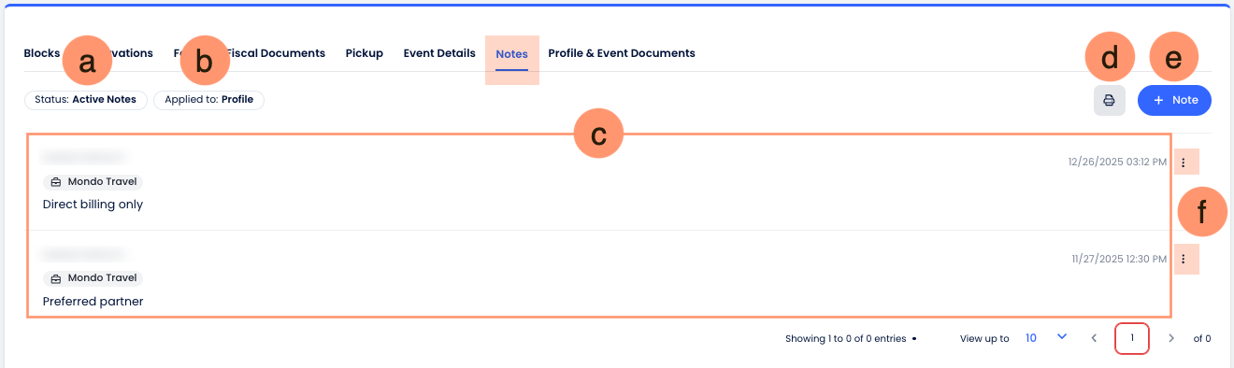Click the page number input field
Screen dimensions: 1234x368
pos(1132,338)
